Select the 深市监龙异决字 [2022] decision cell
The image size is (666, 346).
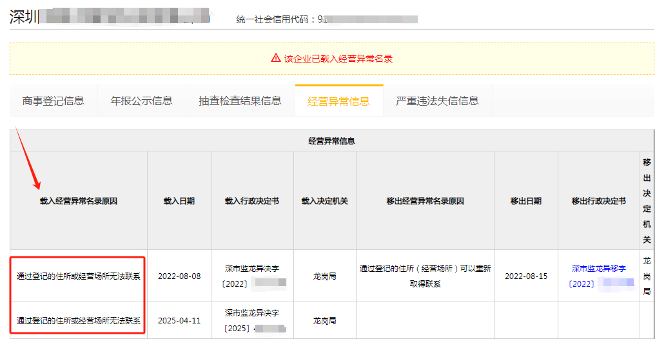[252, 276]
